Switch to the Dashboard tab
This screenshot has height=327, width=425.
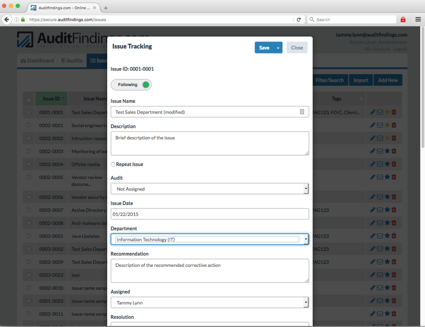37,60
